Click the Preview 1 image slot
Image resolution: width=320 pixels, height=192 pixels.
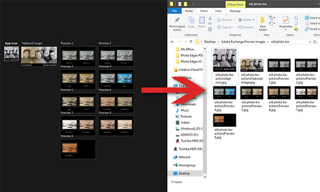tap(78, 57)
